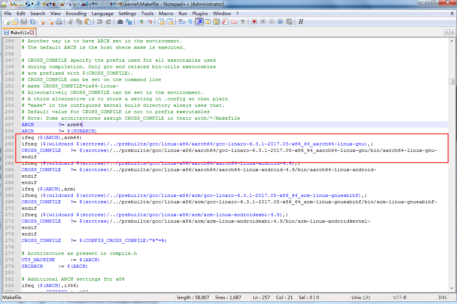The height and width of the screenshot is (304, 457).
Task: Close the Makefile tab with red X
Action: (32, 33)
